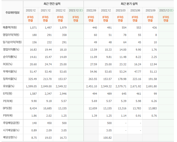Select the '당기순이익(억원)' row label

click(x=12, y=42)
